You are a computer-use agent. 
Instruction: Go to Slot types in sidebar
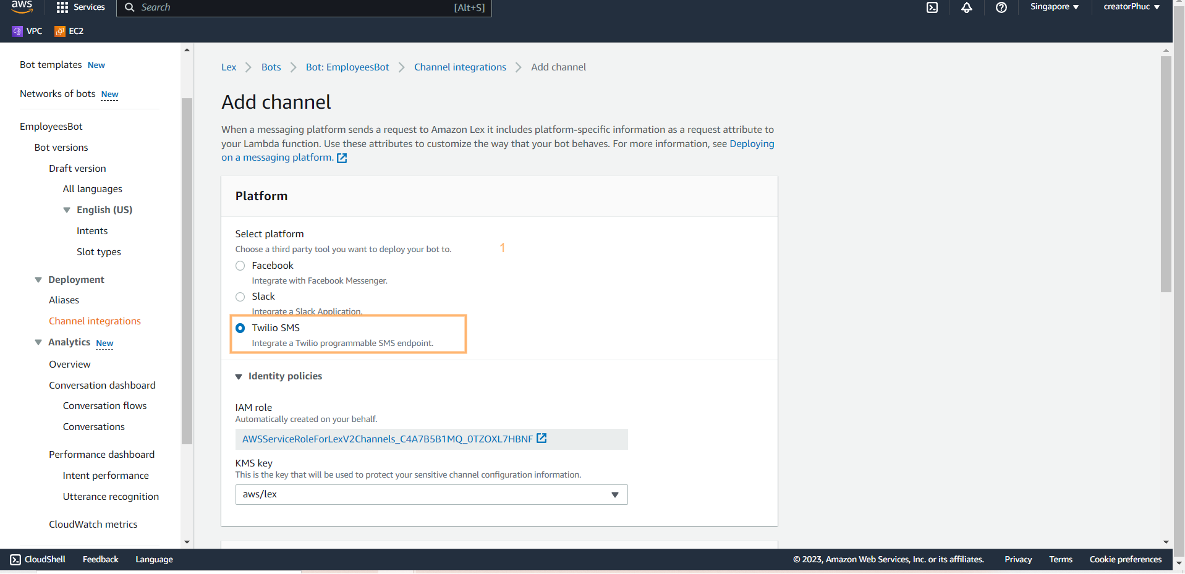(99, 252)
